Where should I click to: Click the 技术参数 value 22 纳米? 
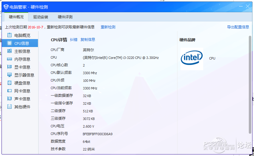click(89, 149)
